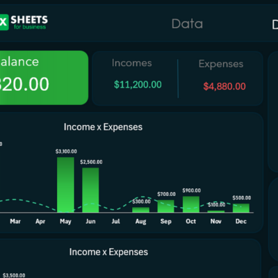This screenshot has width=278, height=278.
Task: Click the second Income x Expenses chart title
Action: (108, 252)
